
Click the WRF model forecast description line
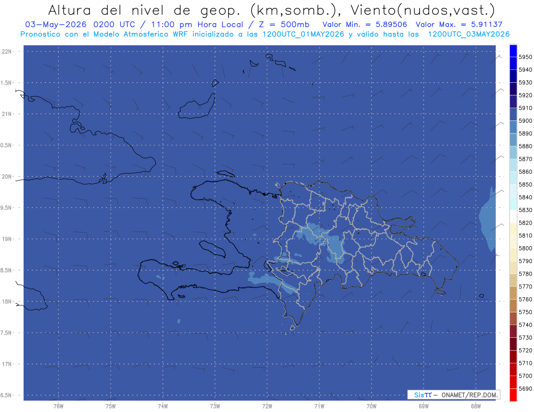pos(265,34)
